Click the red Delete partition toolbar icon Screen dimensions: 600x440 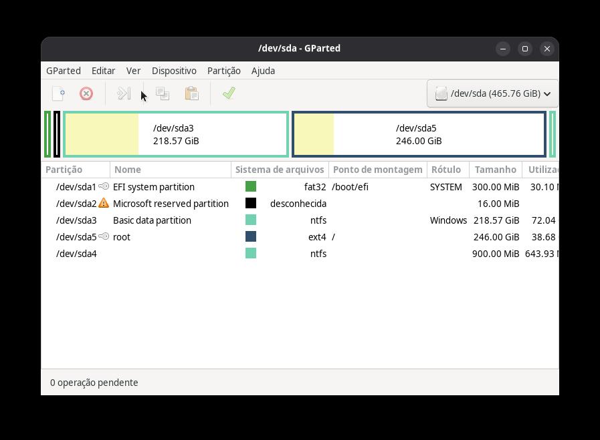[x=86, y=93]
